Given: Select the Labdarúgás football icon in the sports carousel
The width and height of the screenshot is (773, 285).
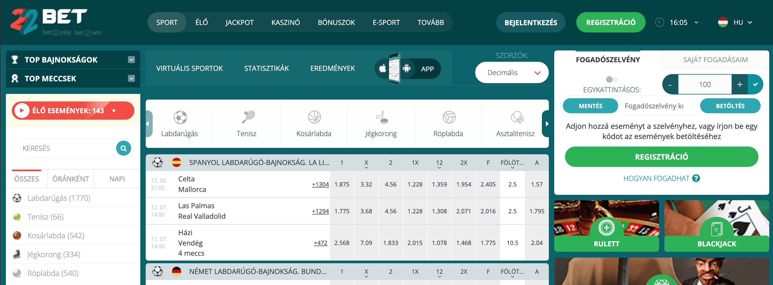Looking at the screenshot, I should click(180, 118).
